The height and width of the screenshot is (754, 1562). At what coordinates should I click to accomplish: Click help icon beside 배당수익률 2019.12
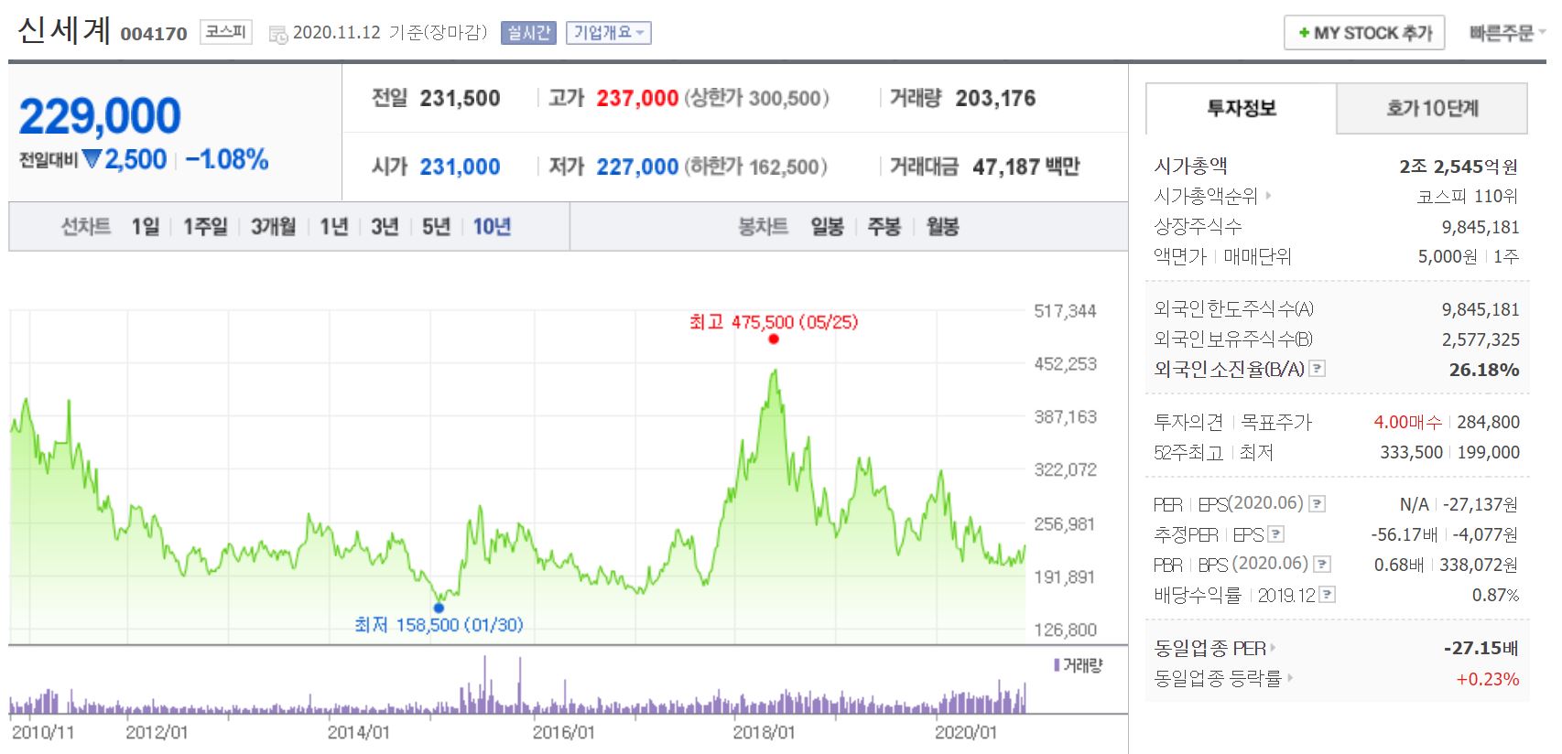pyautogui.click(x=1328, y=595)
